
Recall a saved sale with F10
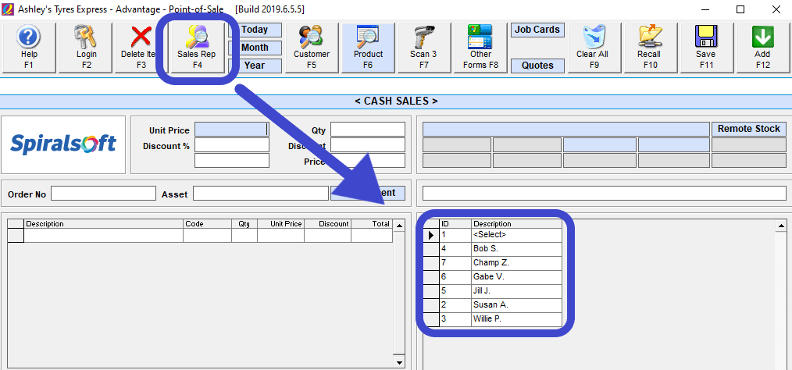(x=649, y=48)
